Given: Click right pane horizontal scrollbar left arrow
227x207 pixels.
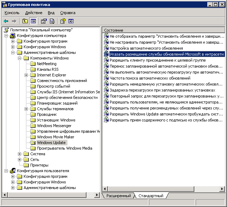Looking at the screenshot, I should coord(105,189).
